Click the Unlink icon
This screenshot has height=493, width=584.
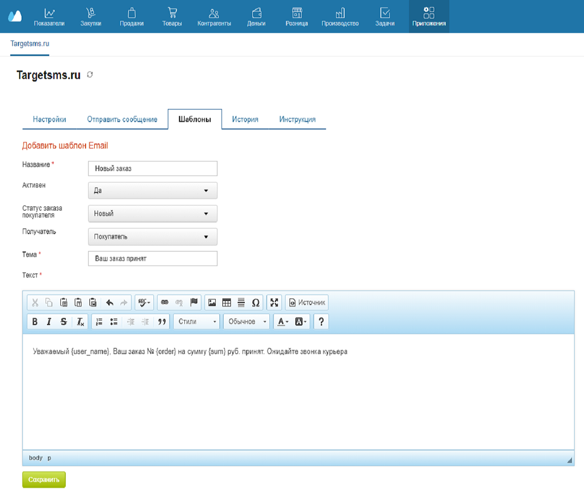coord(179,302)
